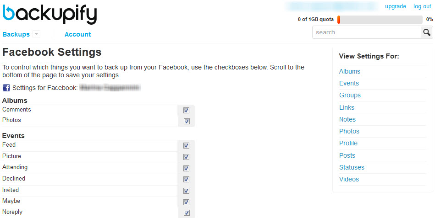Click the Facebook icon beside settings
435x218 pixels.
(6, 87)
